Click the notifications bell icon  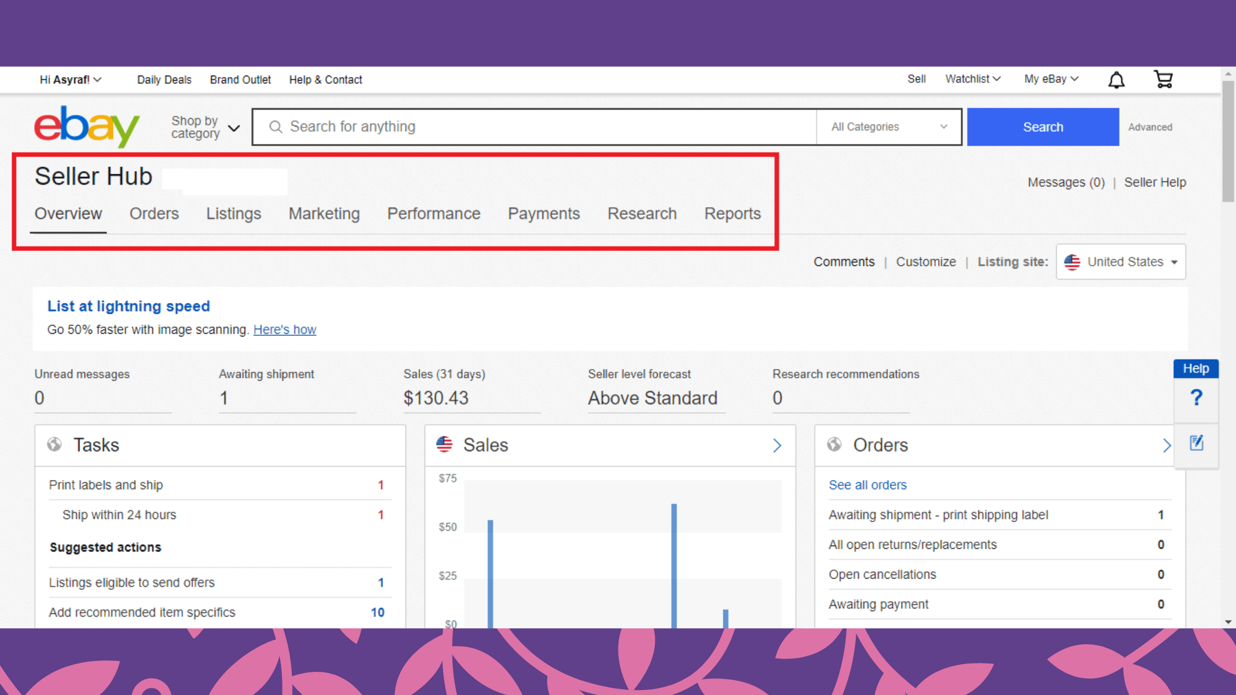tap(1116, 80)
